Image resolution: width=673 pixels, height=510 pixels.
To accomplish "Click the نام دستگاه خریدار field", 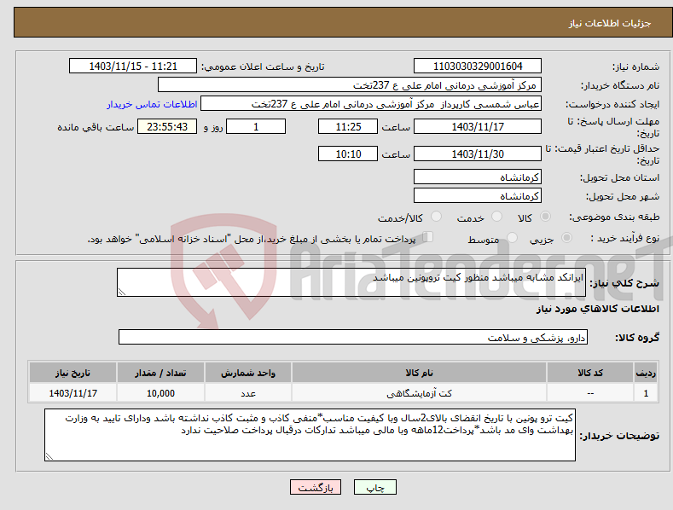I will pos(350,85).
